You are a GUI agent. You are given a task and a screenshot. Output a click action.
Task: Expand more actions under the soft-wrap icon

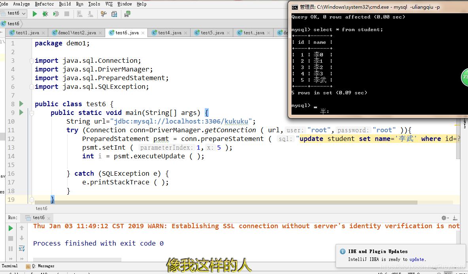22,259
